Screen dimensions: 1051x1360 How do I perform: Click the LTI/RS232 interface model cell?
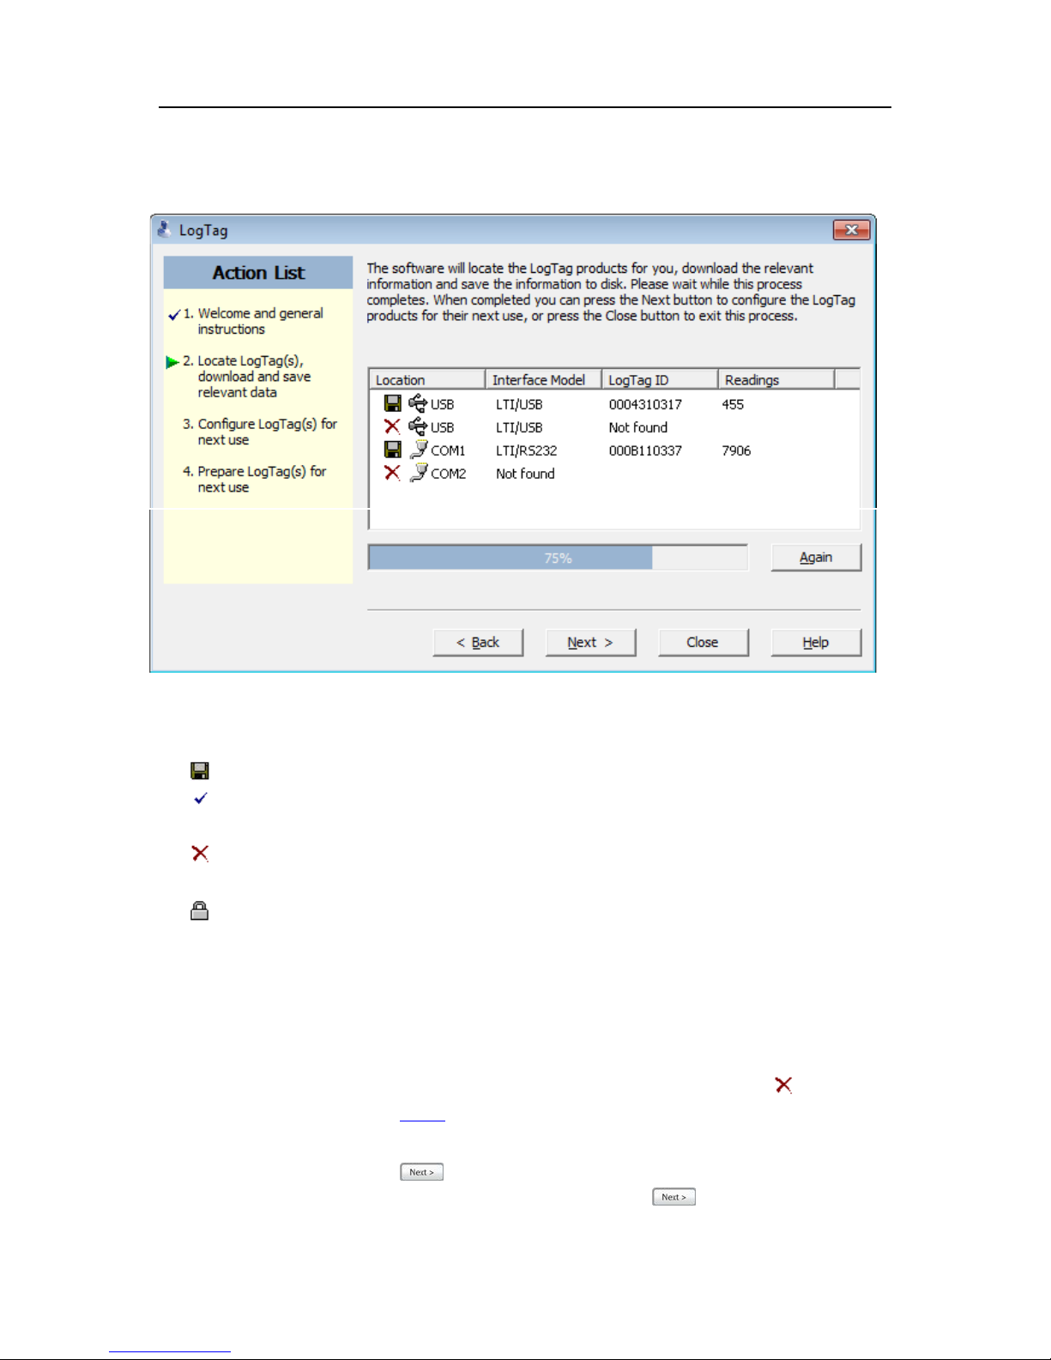click(526, 450)
